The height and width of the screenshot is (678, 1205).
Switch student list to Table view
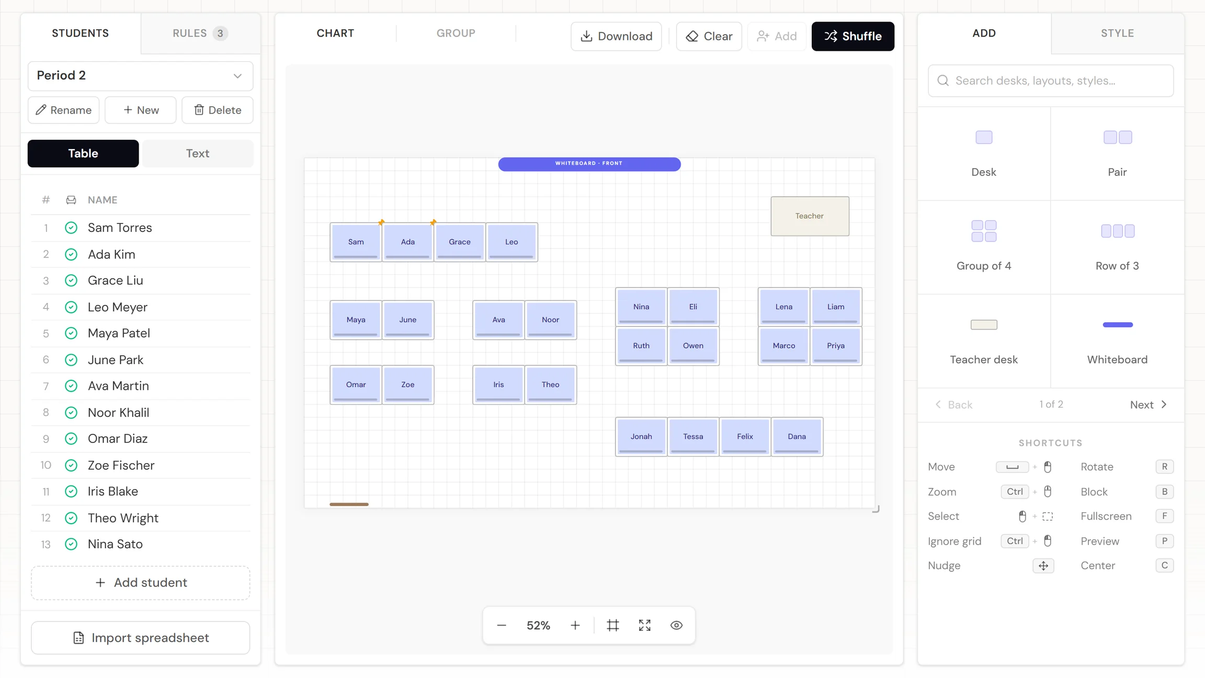83,153
